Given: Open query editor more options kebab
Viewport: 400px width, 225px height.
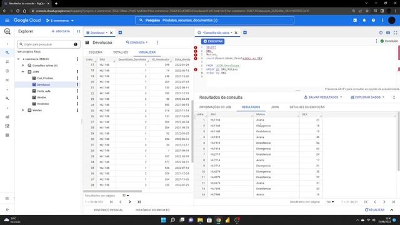Looking at the screenshot, I should pos(376,41).
